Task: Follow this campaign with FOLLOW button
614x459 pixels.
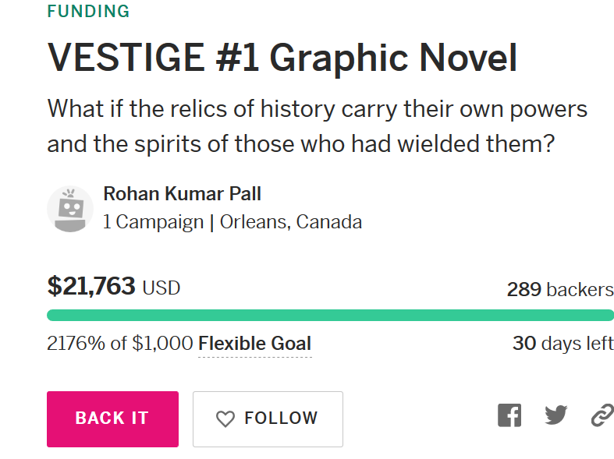Action: pyautogui.click(x=268, y=418)
